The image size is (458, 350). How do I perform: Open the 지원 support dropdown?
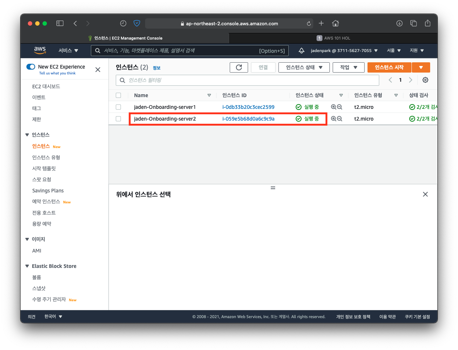417,51
